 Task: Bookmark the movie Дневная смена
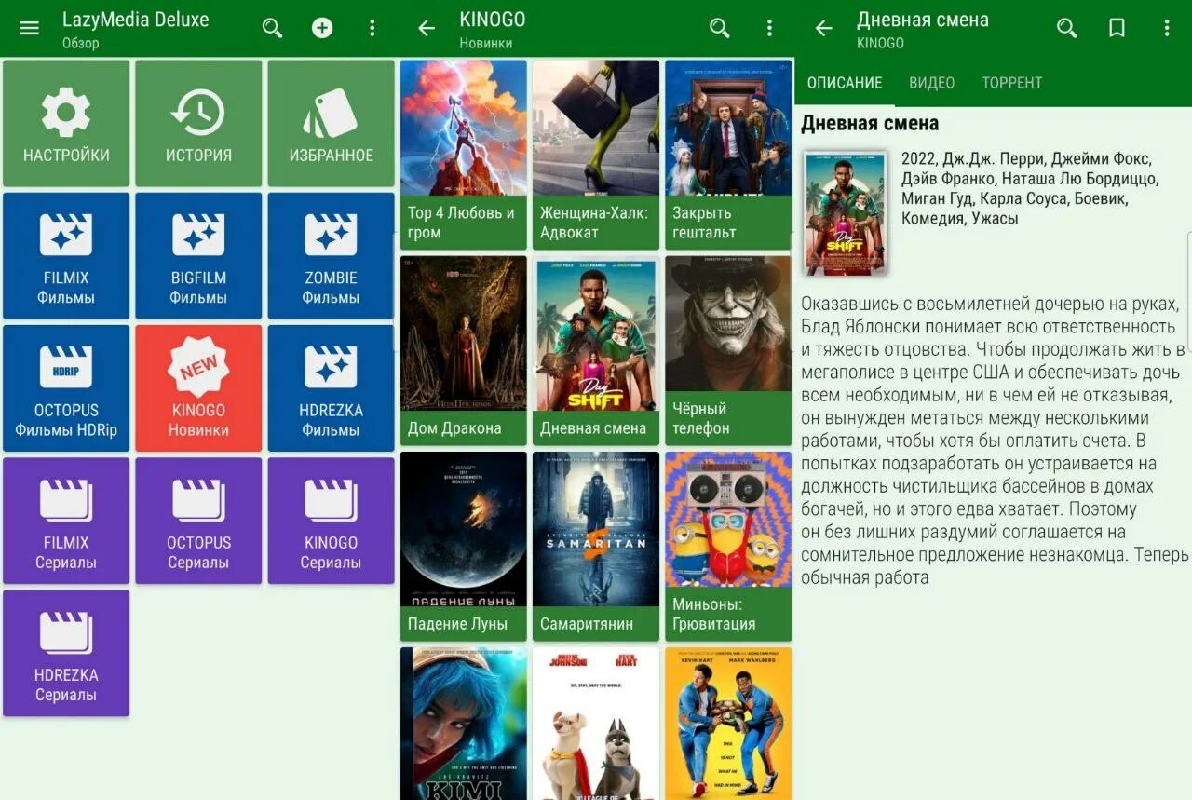[x=1117, y=28]
